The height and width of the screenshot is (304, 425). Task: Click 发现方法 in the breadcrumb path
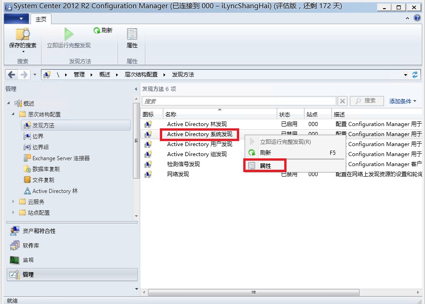click(x=183, y=75)
